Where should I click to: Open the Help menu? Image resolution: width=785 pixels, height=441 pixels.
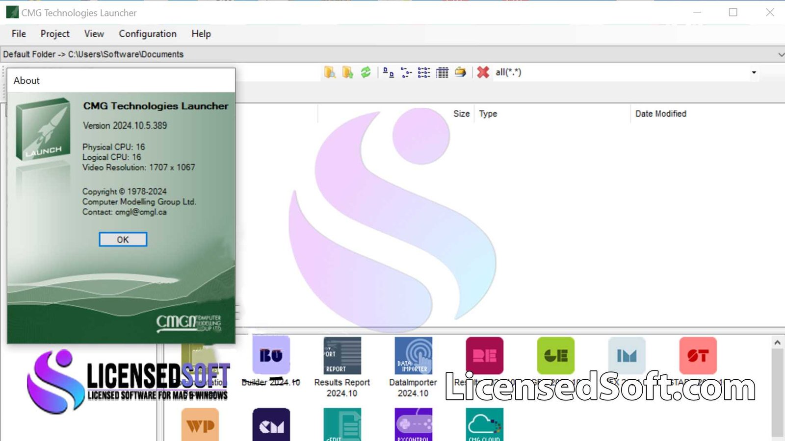(x=201, y=34)
